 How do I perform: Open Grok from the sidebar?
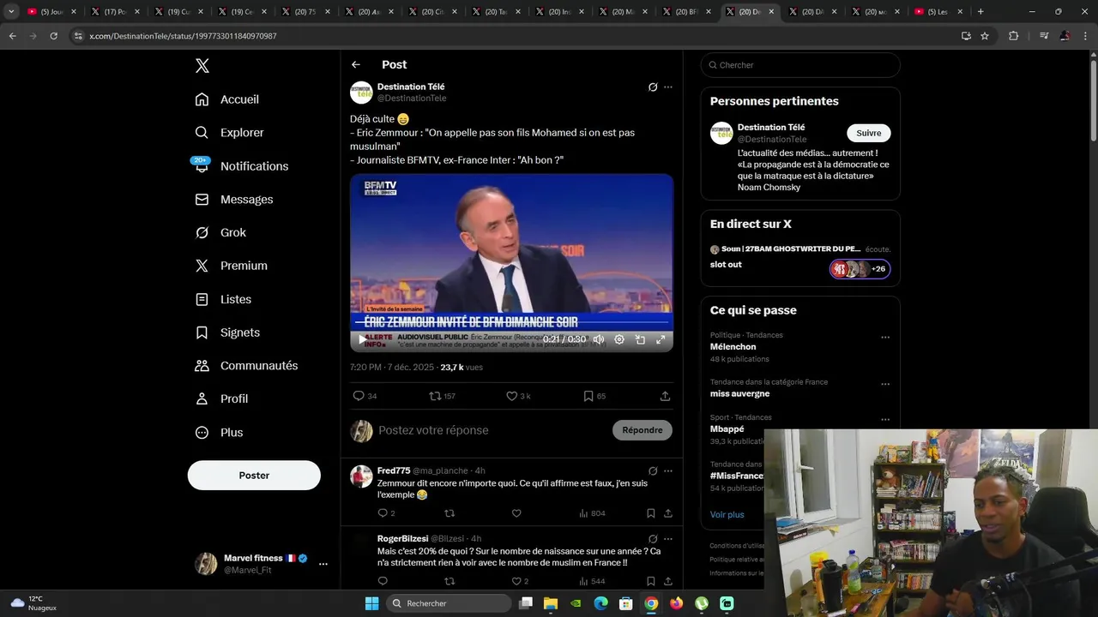pos(221,232)
